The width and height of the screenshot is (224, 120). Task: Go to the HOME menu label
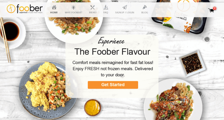coord(54,12)
